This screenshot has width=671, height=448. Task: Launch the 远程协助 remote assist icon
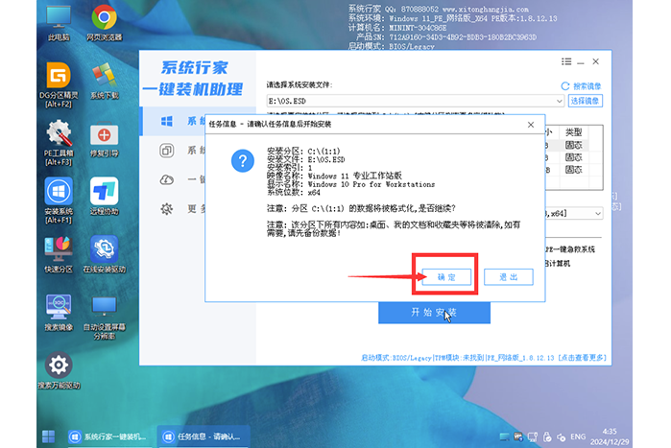(x=104, y=197)
